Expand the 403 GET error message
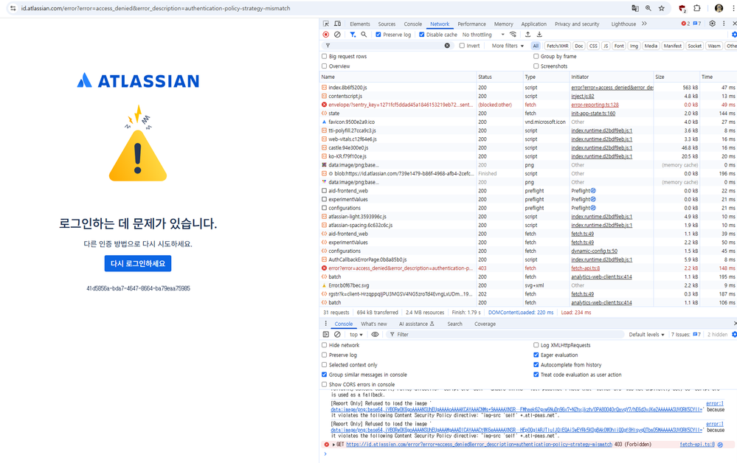The width and height of the screenshot is (737, 463). pyautogui.click(x=333, y=445)
